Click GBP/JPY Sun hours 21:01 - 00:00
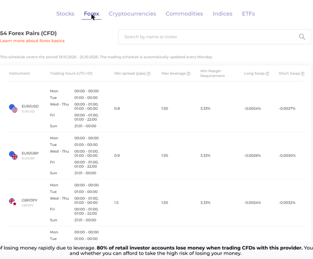This screenshot has width=313, height=259. 85,220
